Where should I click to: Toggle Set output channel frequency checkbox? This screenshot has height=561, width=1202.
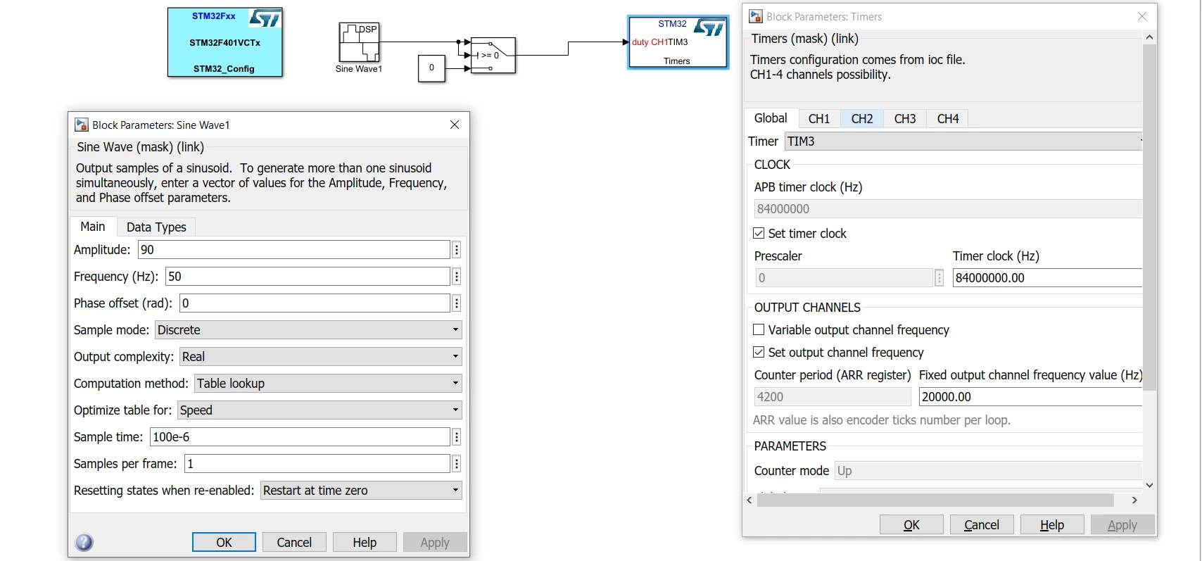tap(759, 352)
